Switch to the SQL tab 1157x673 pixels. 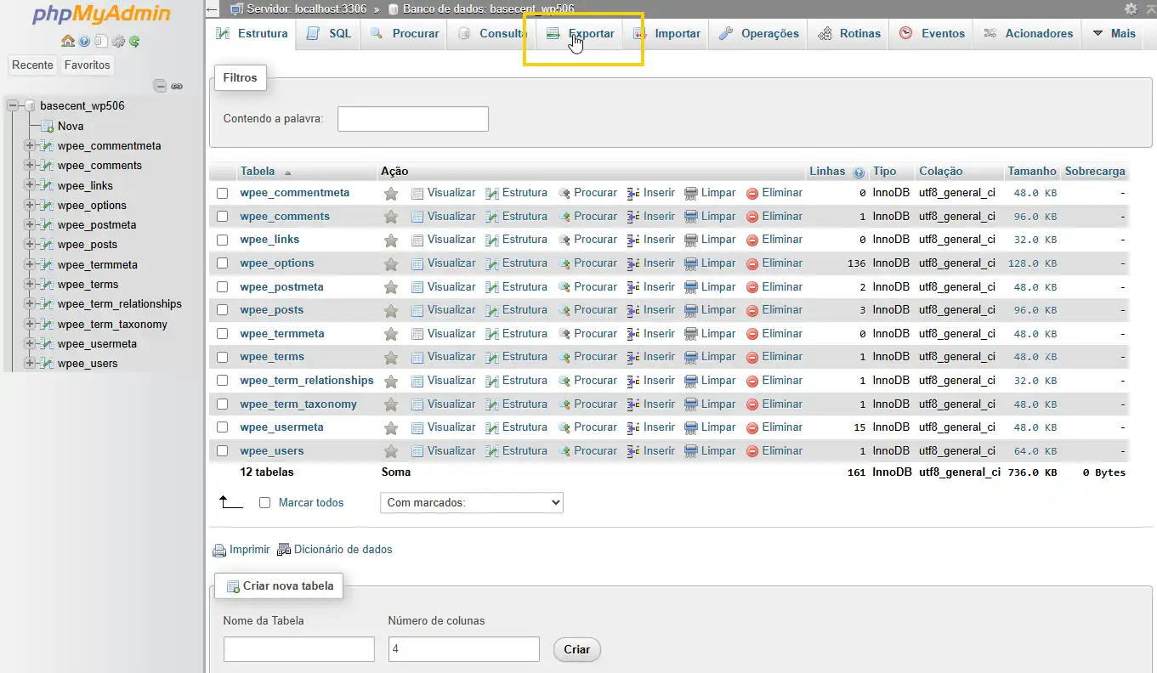pos(328,33)
